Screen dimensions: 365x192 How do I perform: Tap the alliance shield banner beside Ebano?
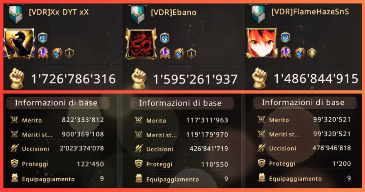click(x=138, y=14)
